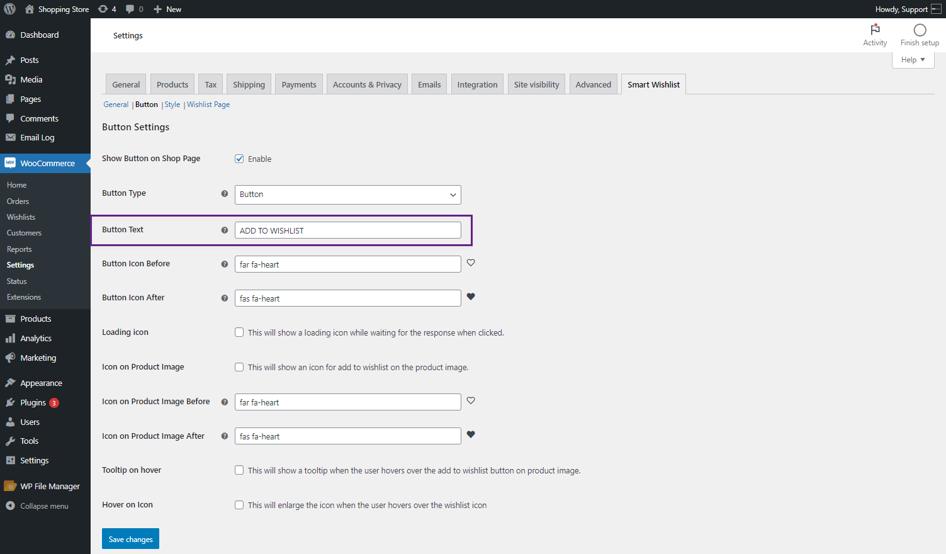Open the Emails settings tab
The image size is (946, 554).
click(x=429, y=84)
